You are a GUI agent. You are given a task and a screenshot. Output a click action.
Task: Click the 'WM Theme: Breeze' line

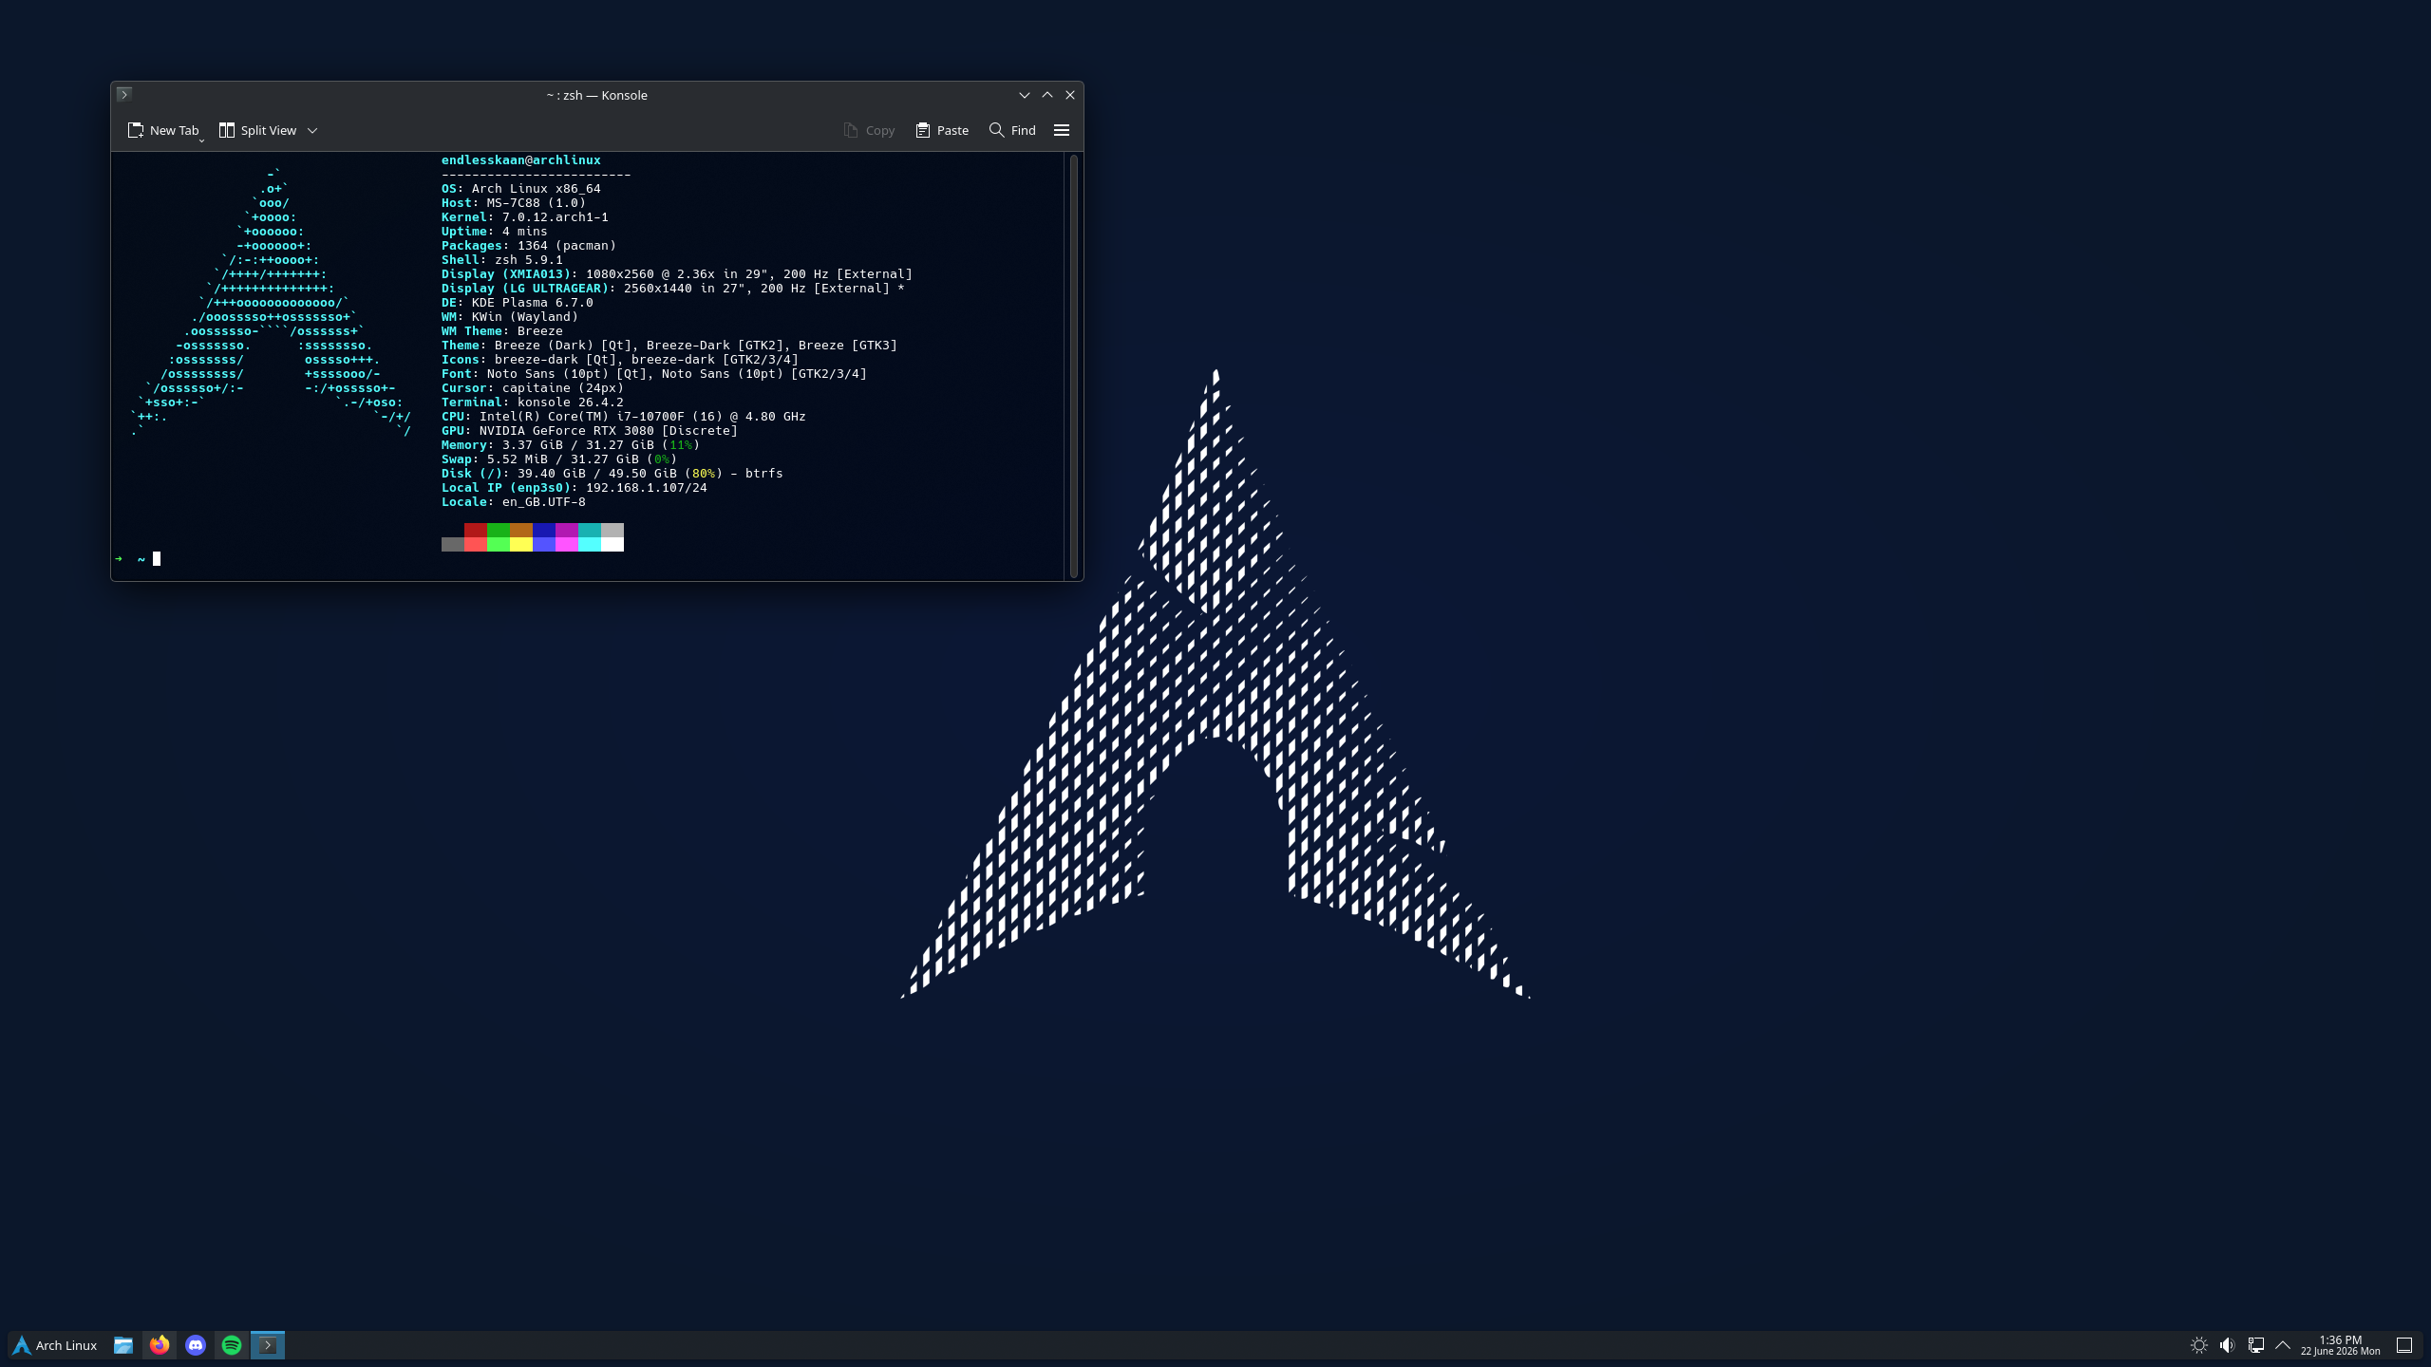(501, 331)
